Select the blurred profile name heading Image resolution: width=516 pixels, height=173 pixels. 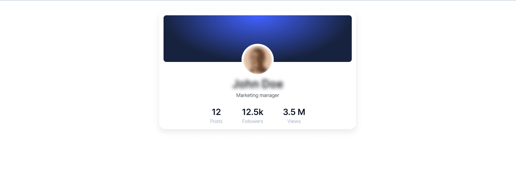[258, 84]
